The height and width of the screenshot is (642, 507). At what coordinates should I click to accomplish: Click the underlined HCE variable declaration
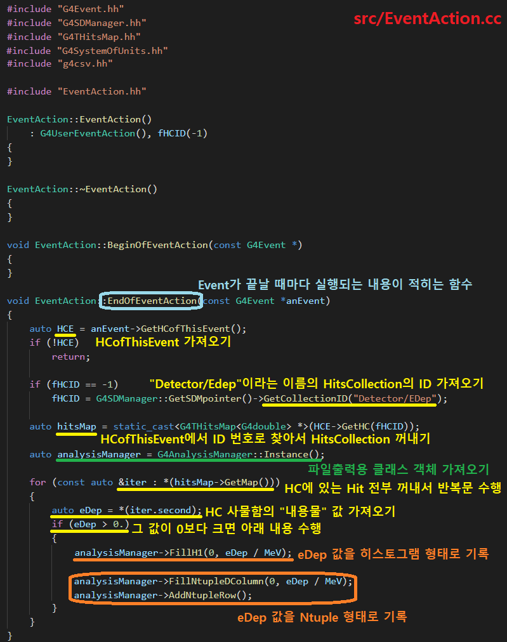(65, 329)
